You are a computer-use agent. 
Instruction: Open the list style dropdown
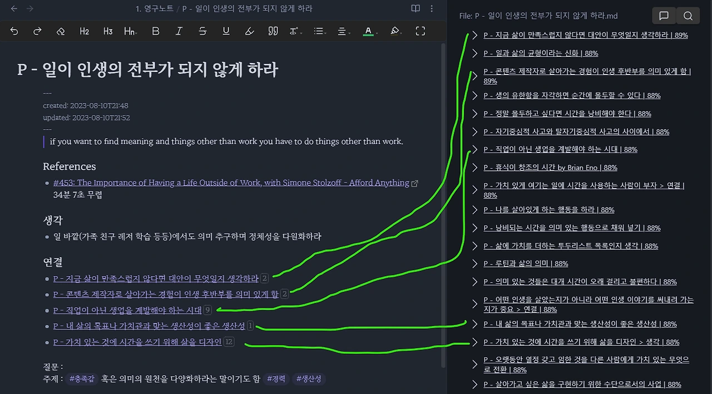pos(319,31)
